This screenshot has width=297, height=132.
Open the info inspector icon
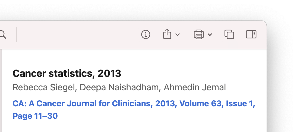click(146, 35)
